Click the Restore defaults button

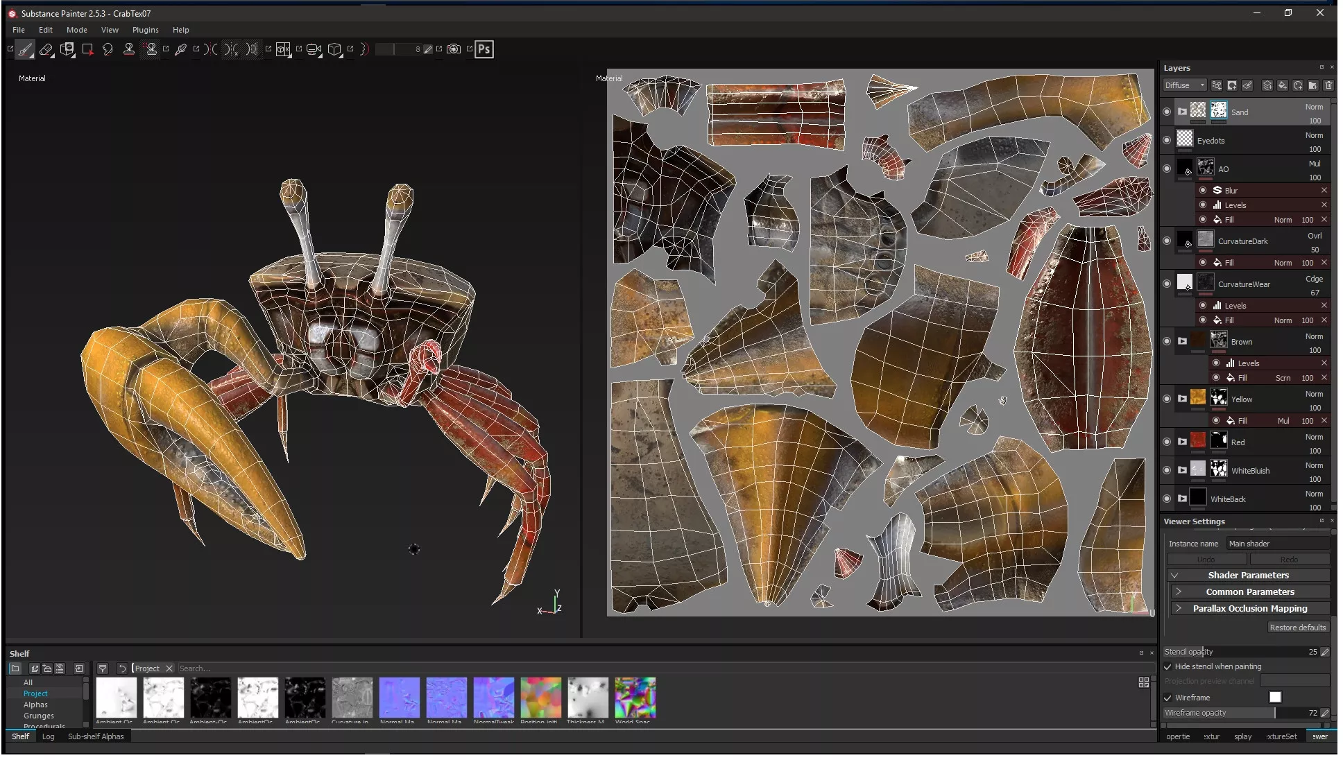pos(1297,628)
